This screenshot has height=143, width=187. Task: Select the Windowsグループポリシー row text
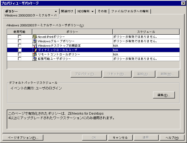pos(56,41)
